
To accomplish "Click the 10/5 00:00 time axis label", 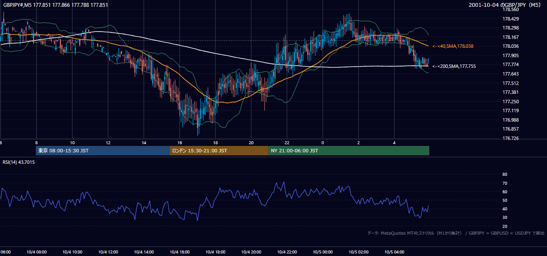I will coord(322,252).
